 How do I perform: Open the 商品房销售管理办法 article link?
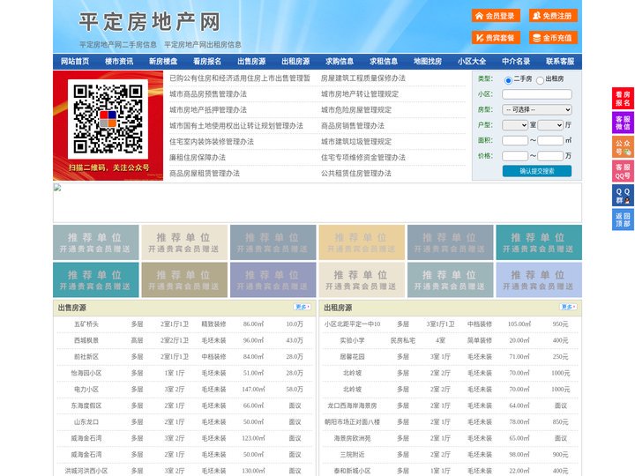(353, 126)
